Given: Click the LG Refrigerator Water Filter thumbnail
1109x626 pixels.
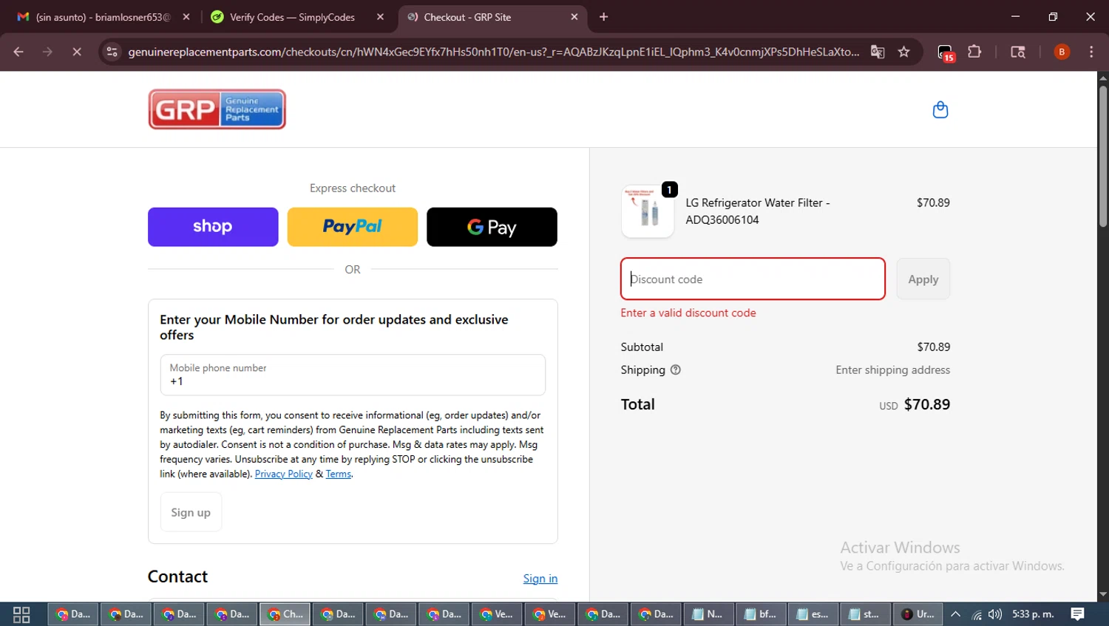Looking at the screenshot, I should click(x=648, y=211).
